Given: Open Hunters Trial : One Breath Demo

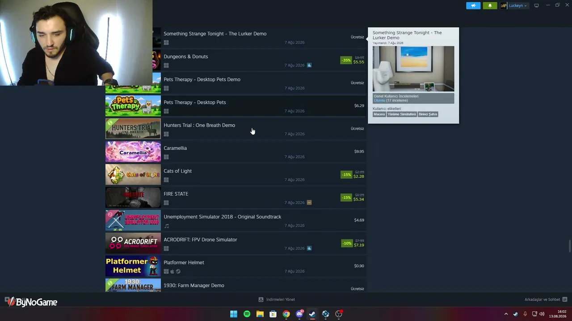Looking at the screenshot, I should (199, 125).
